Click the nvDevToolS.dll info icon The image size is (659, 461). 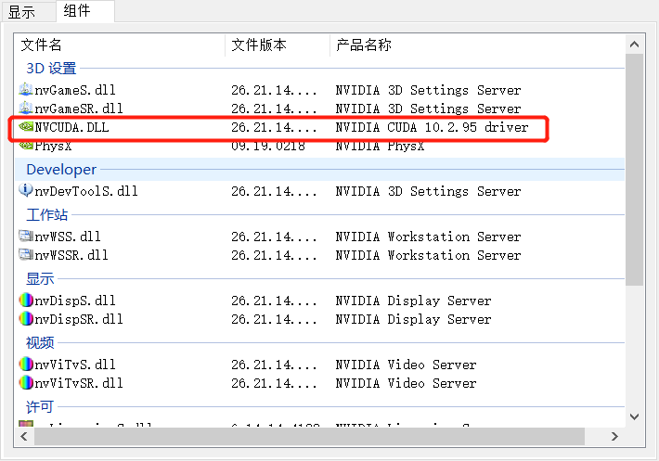(x=26, y=190)
